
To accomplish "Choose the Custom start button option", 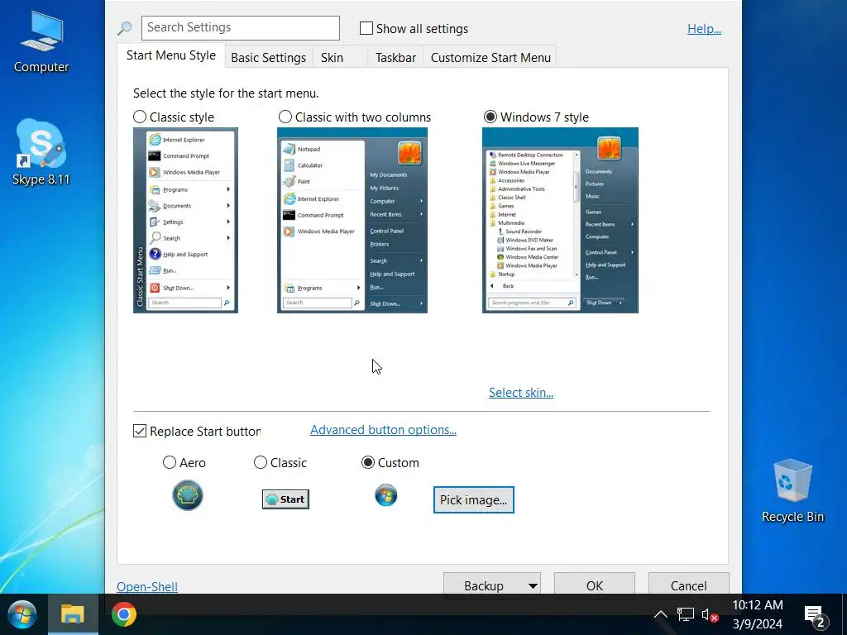I will [368, 462].
